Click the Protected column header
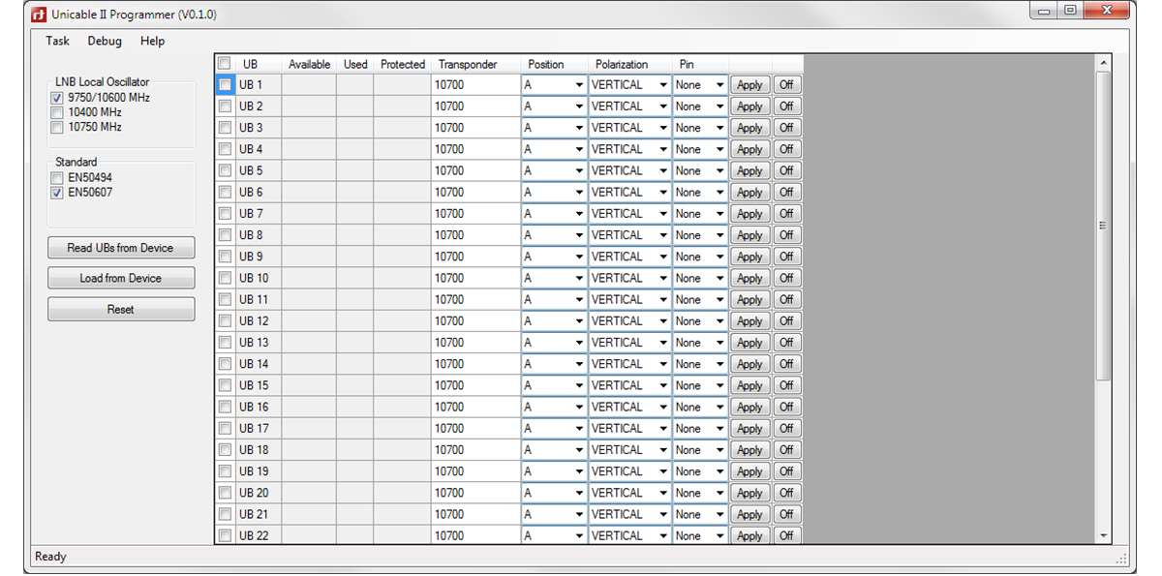 click(x=402, y=64)
